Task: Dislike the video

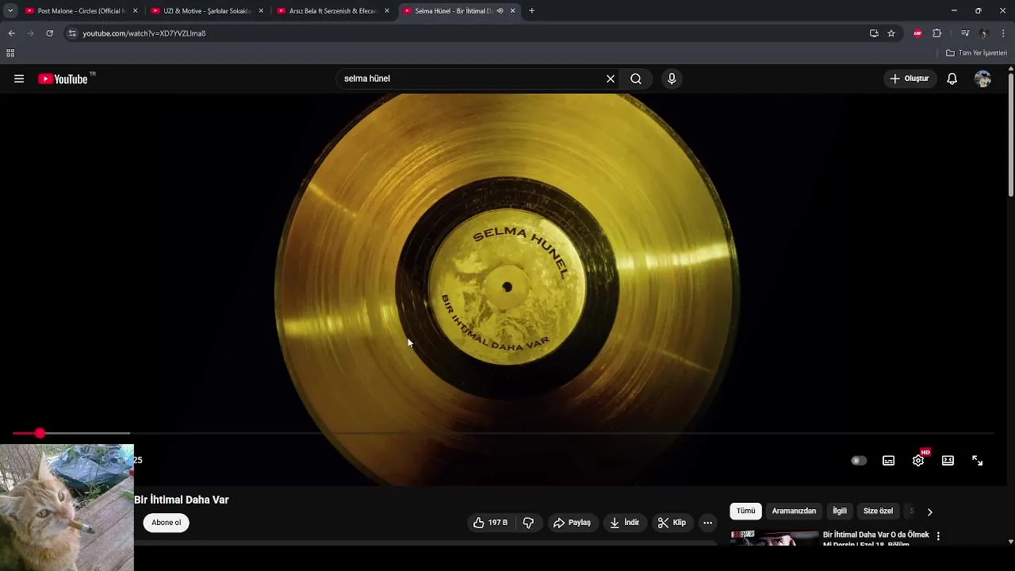Action: (x=528, y=523)
